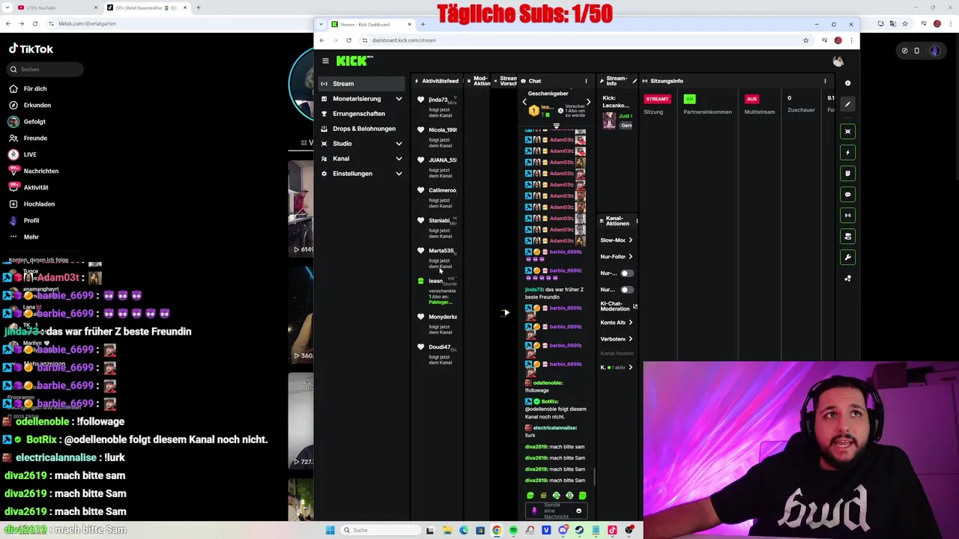Click the chat bubble right rail icon
The width and height of the screenshot is (959, 539).
pyautogui.click(x=847, y=195)
